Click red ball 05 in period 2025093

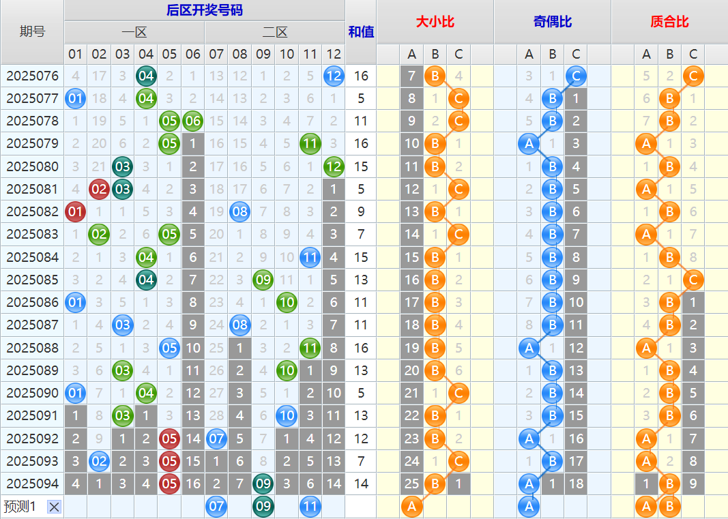(x=169, y=461)
